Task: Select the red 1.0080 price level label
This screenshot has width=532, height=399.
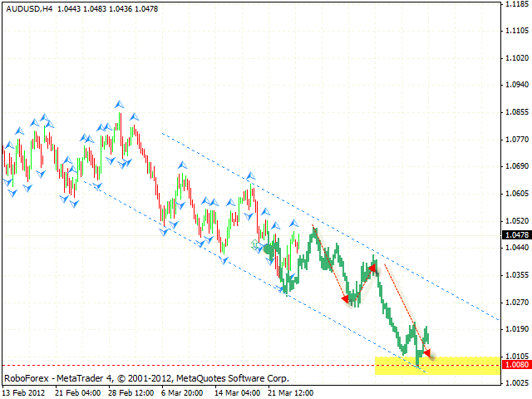Action: [x=517, y=364]
